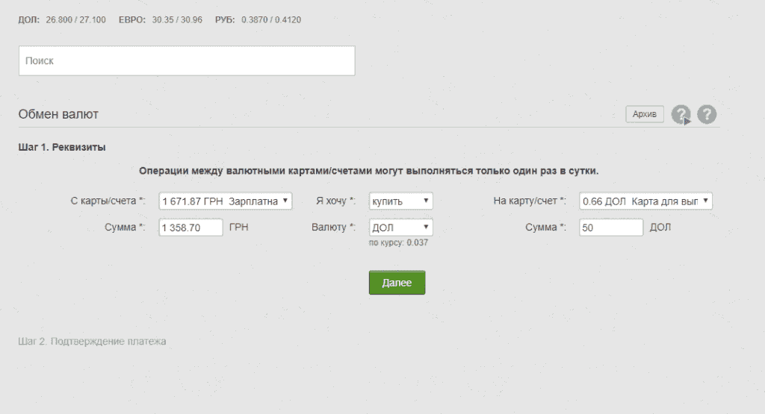Click the Шаг 1. Реквизиты step heading
765x414 pixels.
coord(61,147)
